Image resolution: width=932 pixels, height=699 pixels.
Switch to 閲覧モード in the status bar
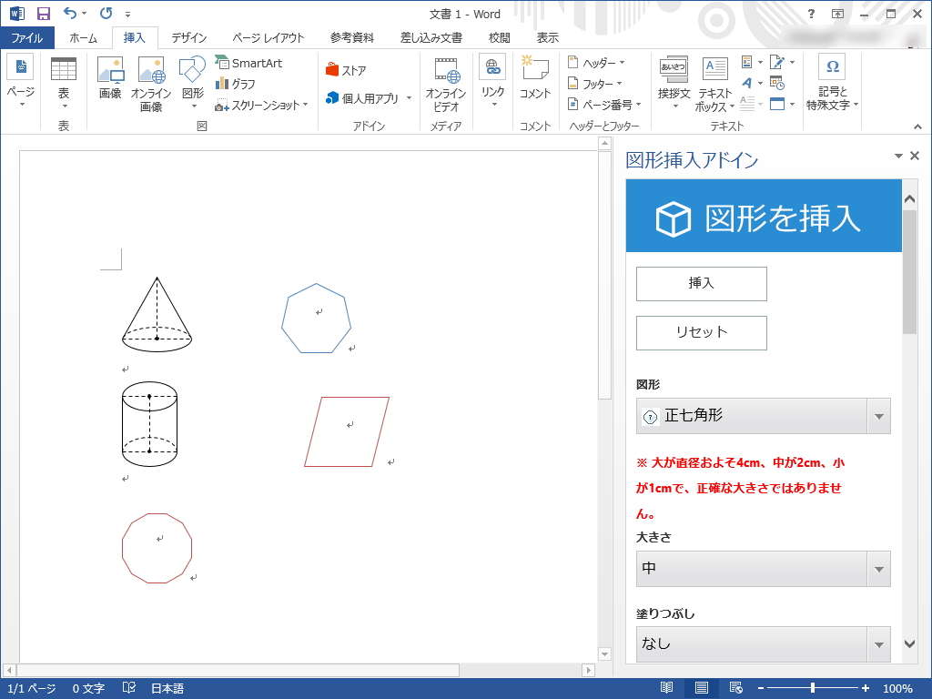click(x=667, y=689)
